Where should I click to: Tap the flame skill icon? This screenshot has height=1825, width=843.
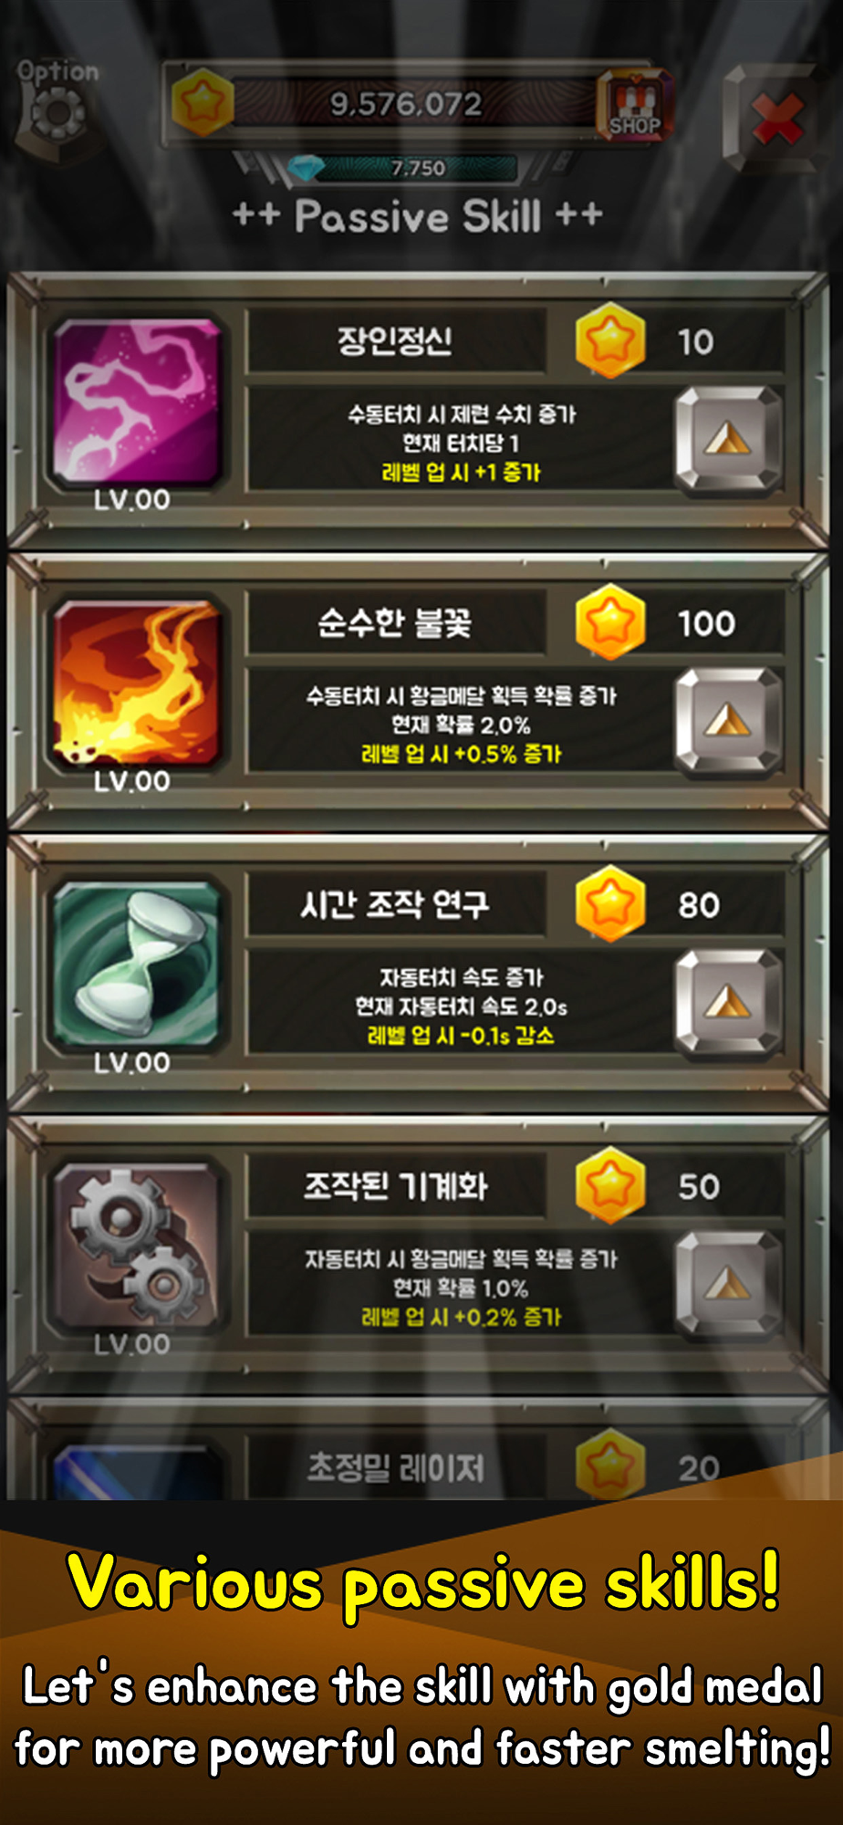[x=137, y=684]
